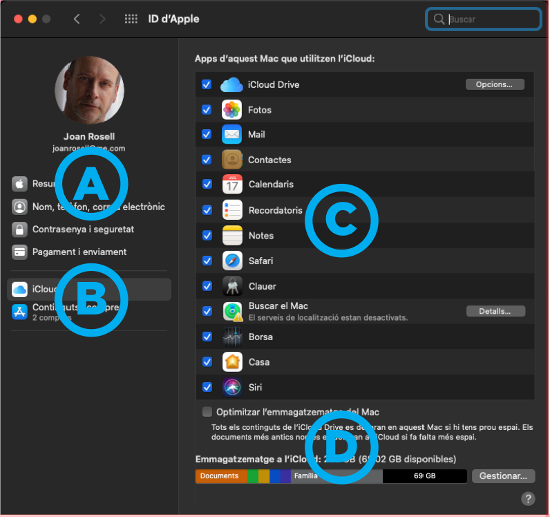This screenshot has height=517, width=550.
Task: Click the credit card icon beside Pagament i enviament
Action: click(x=19, y=252)
